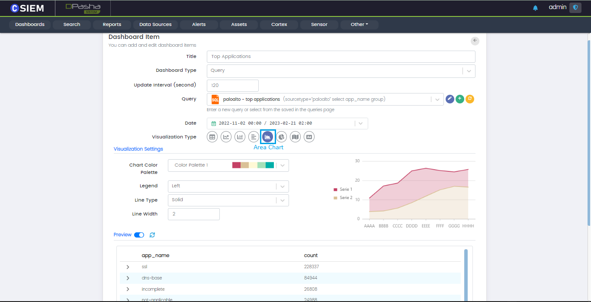Image resolution: width=591 pixels, height=302 pixels.
Task: Open the notifications bell icon
Action: 535,8
